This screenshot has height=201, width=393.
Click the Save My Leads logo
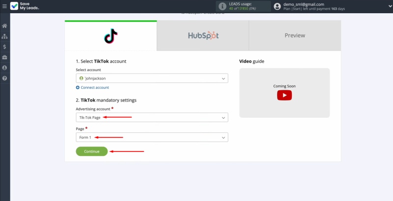click(x=25, y=6)
